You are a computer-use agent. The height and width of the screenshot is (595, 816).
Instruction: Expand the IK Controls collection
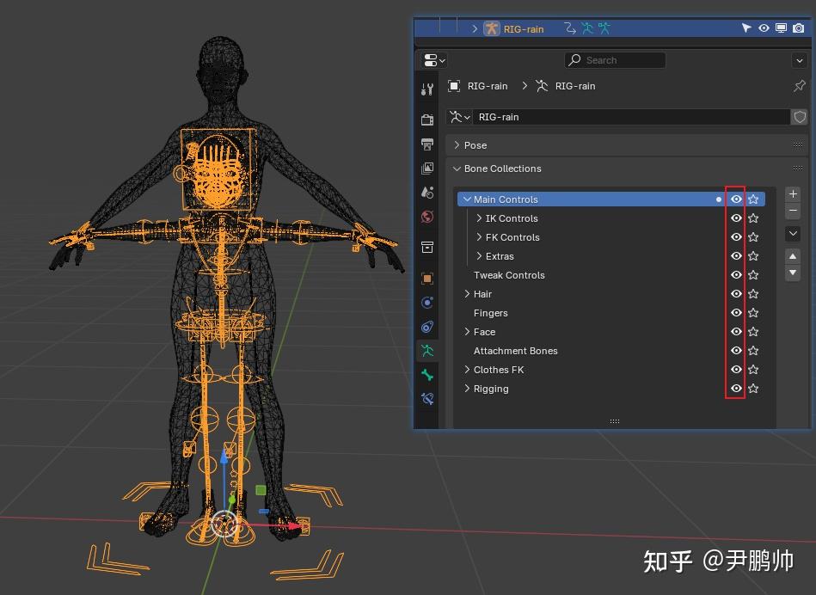click(x=479, y=218)
